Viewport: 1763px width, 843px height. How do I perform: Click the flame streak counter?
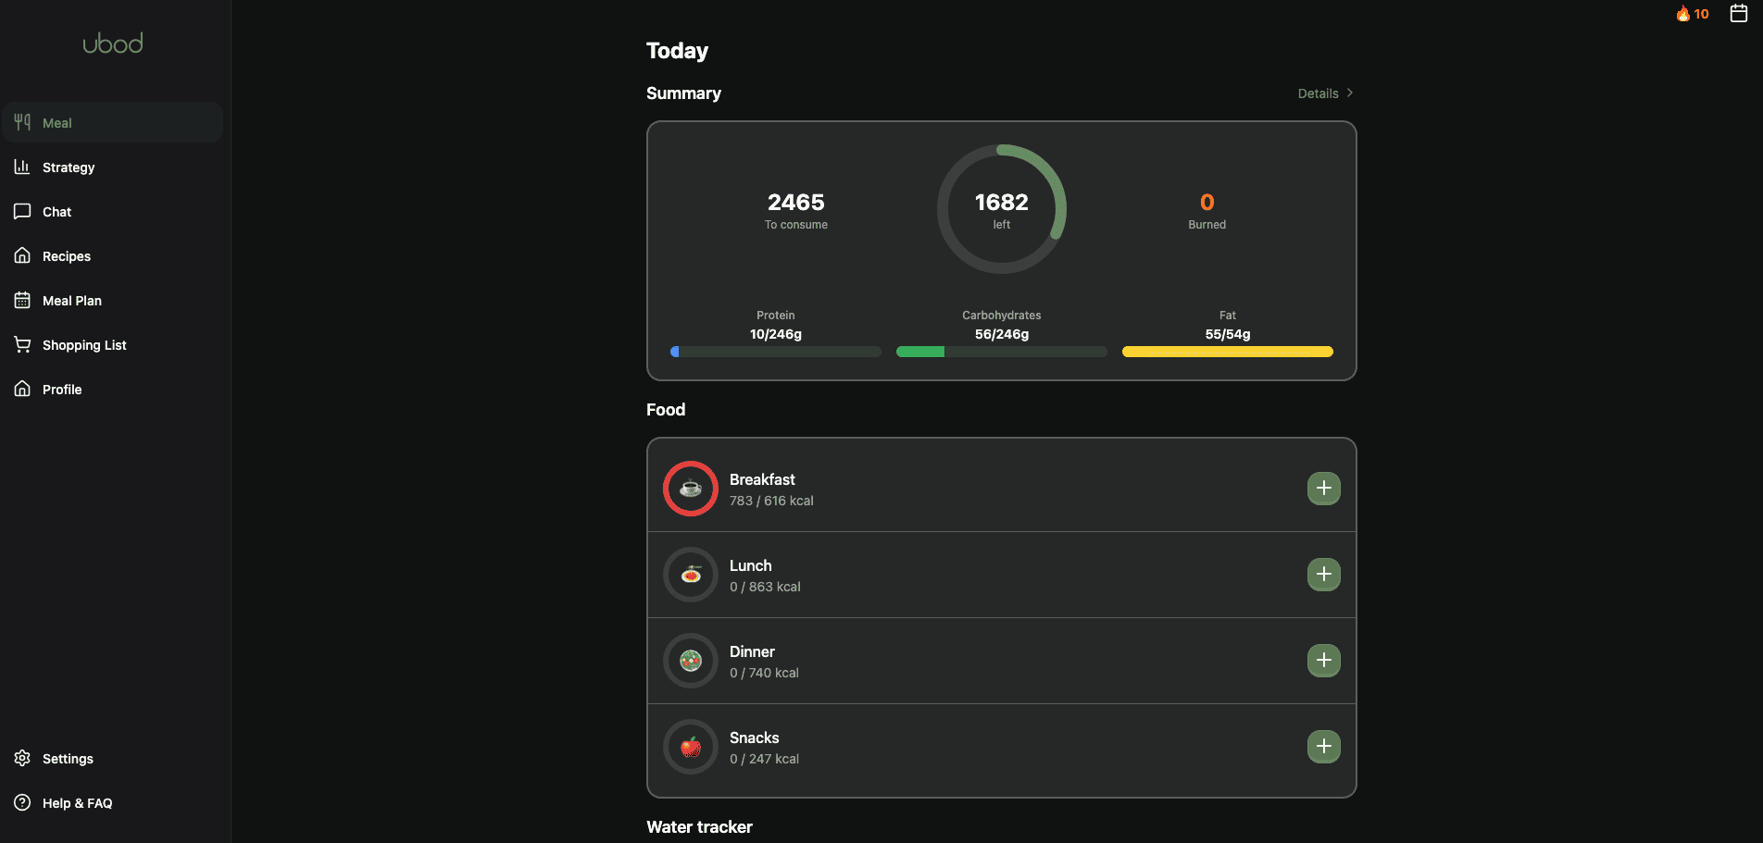[x=1692, y=14]
